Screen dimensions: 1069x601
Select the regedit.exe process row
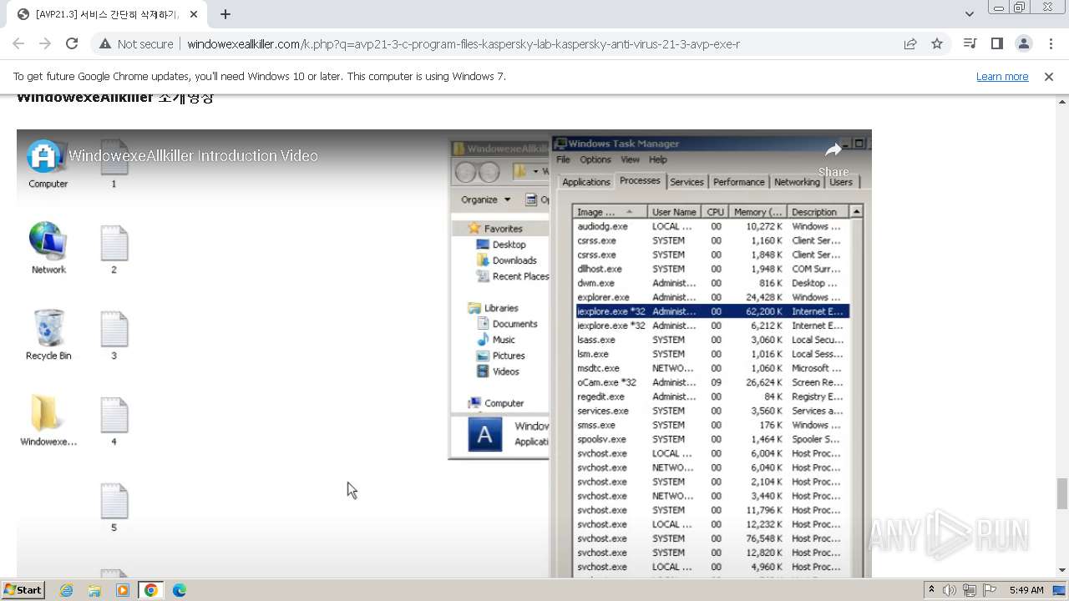pyautogui.click(x=712, y=396)
